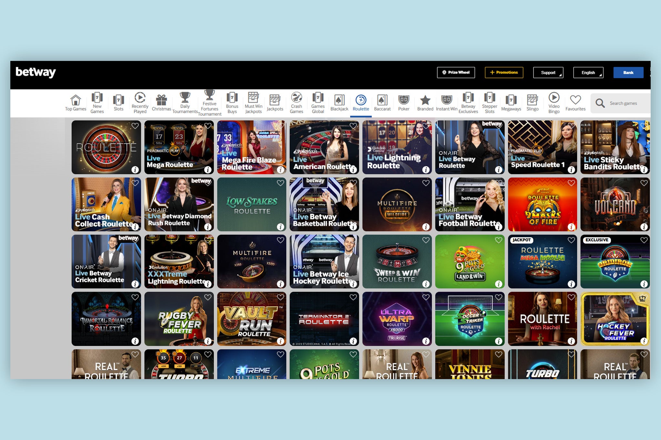The width and height of the screenshot is (661, 440).
Task: Favourite Volcano Roulette via heart
Action: [644, 183]
